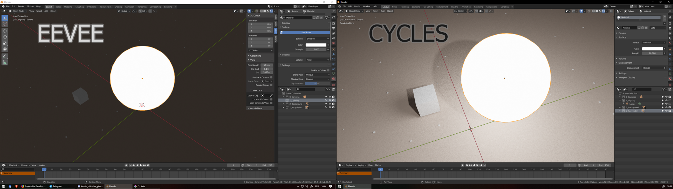Image resolution: width=673 pixels, height=189 pixels.
Task: Open Modifier wrench properties tab in EEVEE window
Action: [333, 54]
